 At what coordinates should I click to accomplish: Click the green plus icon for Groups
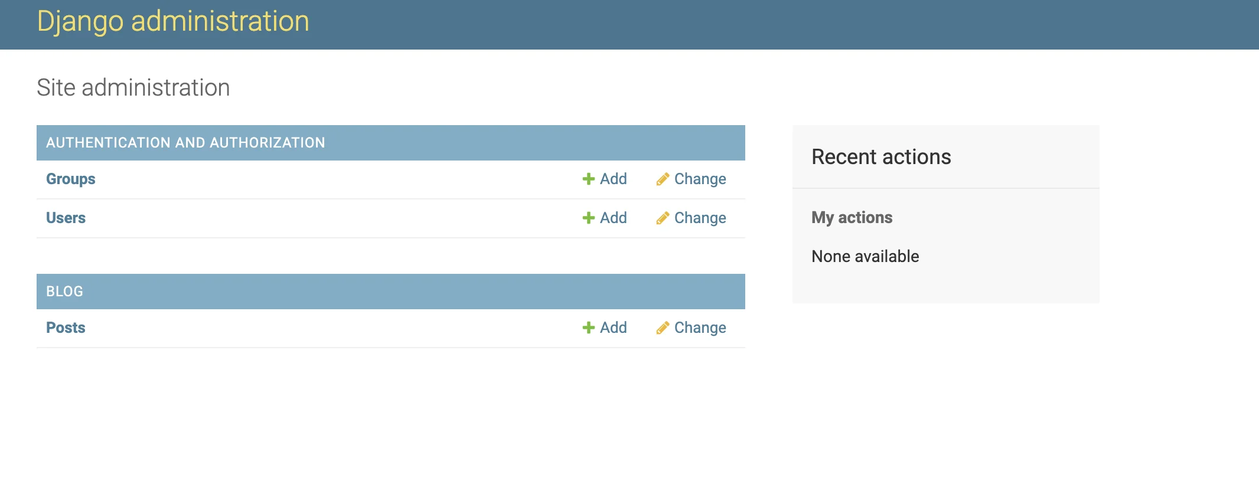[588, 179]
